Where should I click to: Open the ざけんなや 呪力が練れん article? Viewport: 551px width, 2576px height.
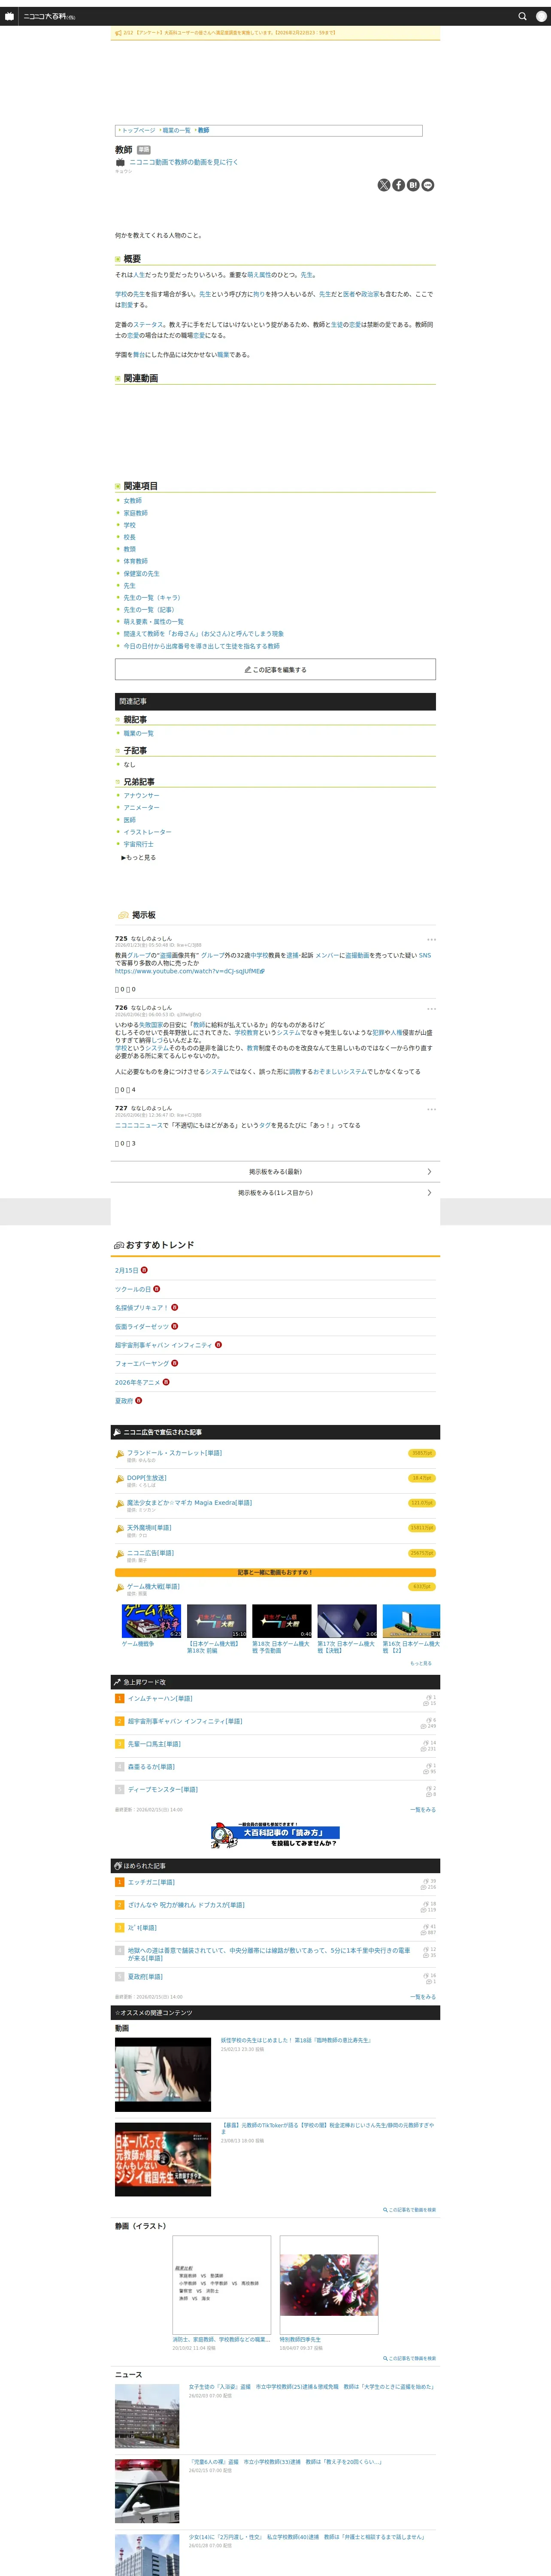(x=186, y=1905)
